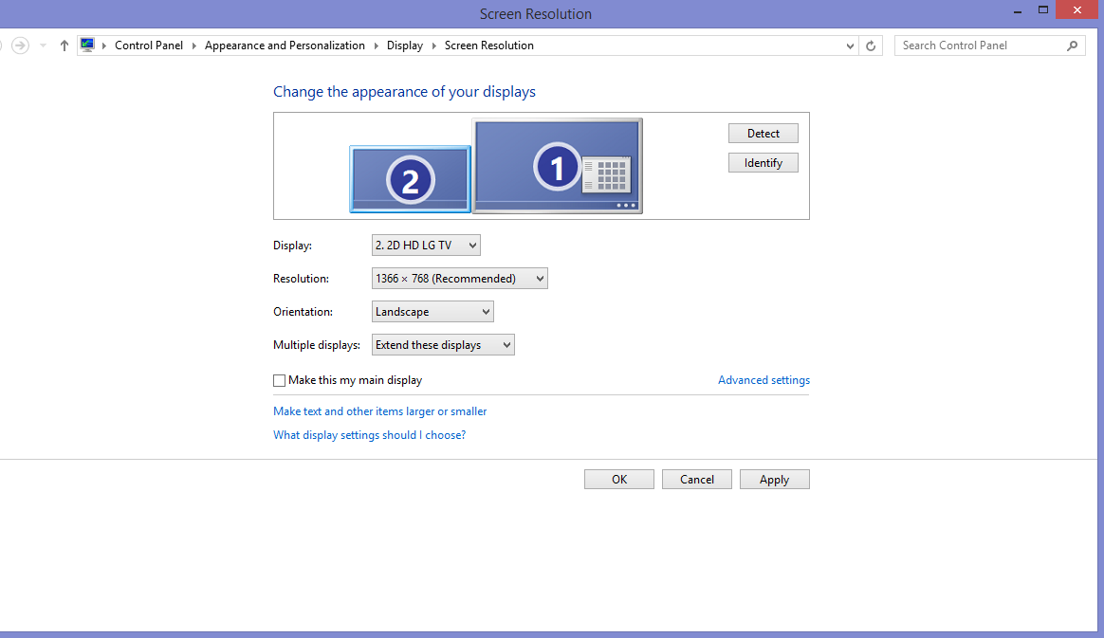Click the Identify button
Image resolution: width=1104 pixels, height=638 pixels.
(x=763, y=162)
